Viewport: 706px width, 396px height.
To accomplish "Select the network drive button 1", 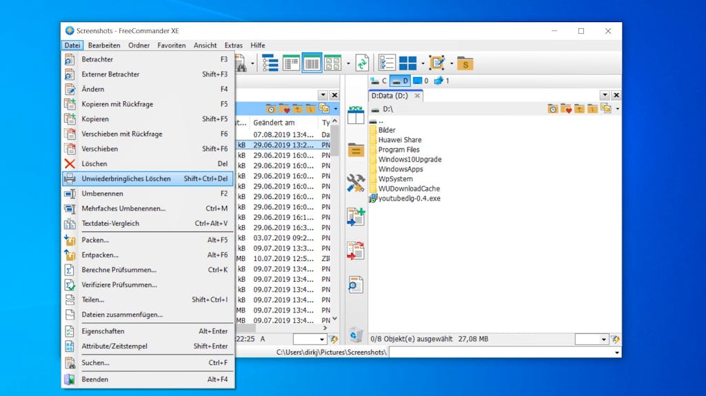I will coord(441,81).
